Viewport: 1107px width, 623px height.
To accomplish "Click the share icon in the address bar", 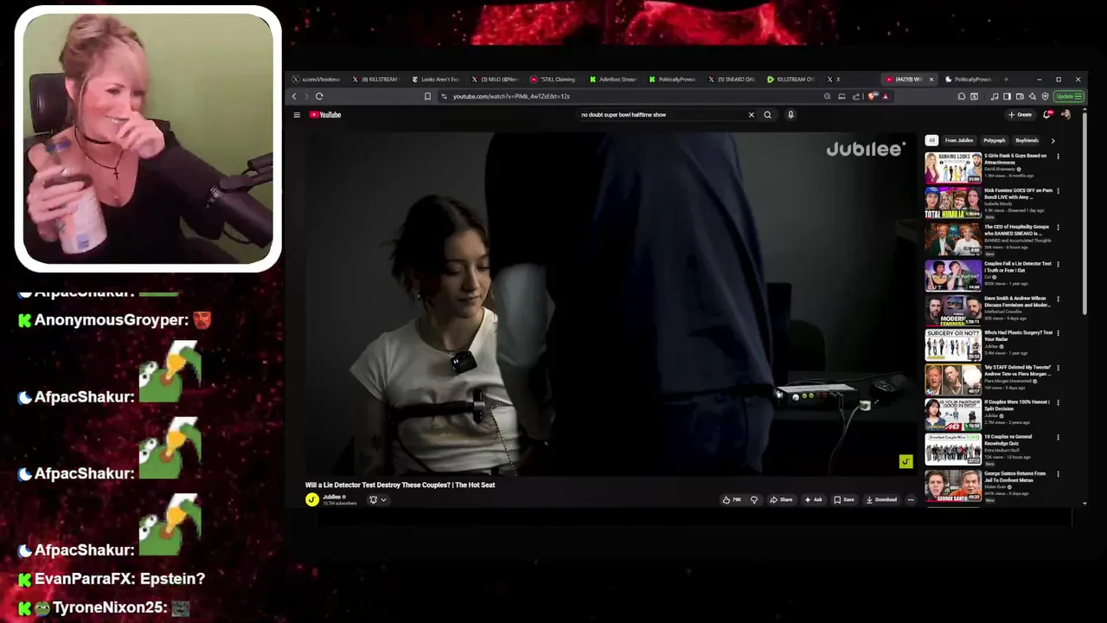I will pyautogui.click(x=856, y=96).
